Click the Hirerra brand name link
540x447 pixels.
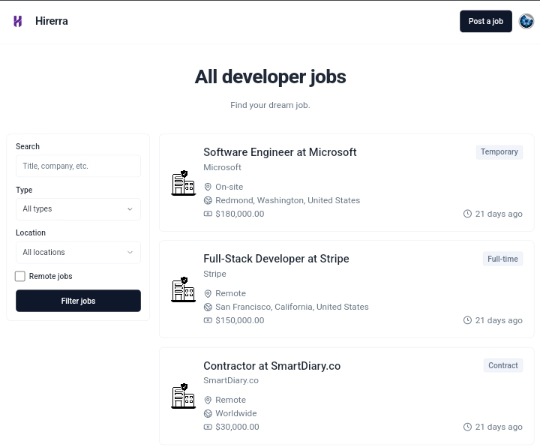pyautogui.click(x=52, y=21)
